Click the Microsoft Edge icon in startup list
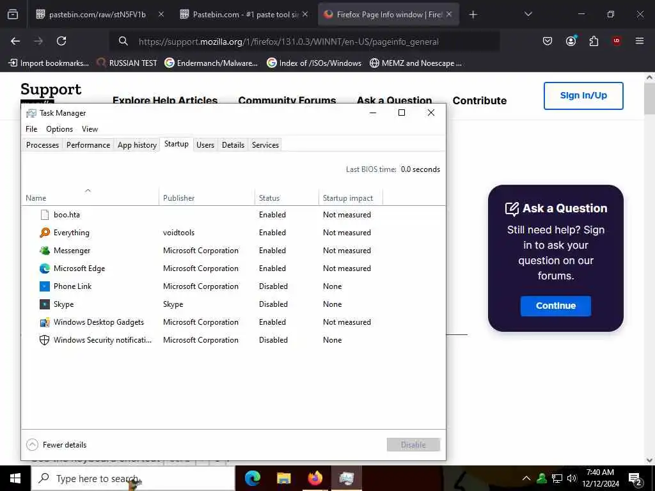This screenshot has width=655, height=491. (x=45, y=269)
